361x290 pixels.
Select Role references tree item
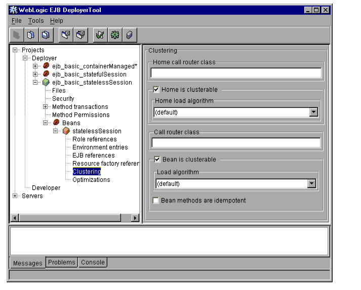pos(94,139)
